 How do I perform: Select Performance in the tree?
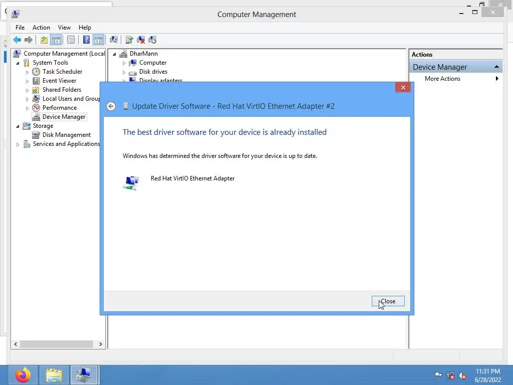click(x=60, y=108)
